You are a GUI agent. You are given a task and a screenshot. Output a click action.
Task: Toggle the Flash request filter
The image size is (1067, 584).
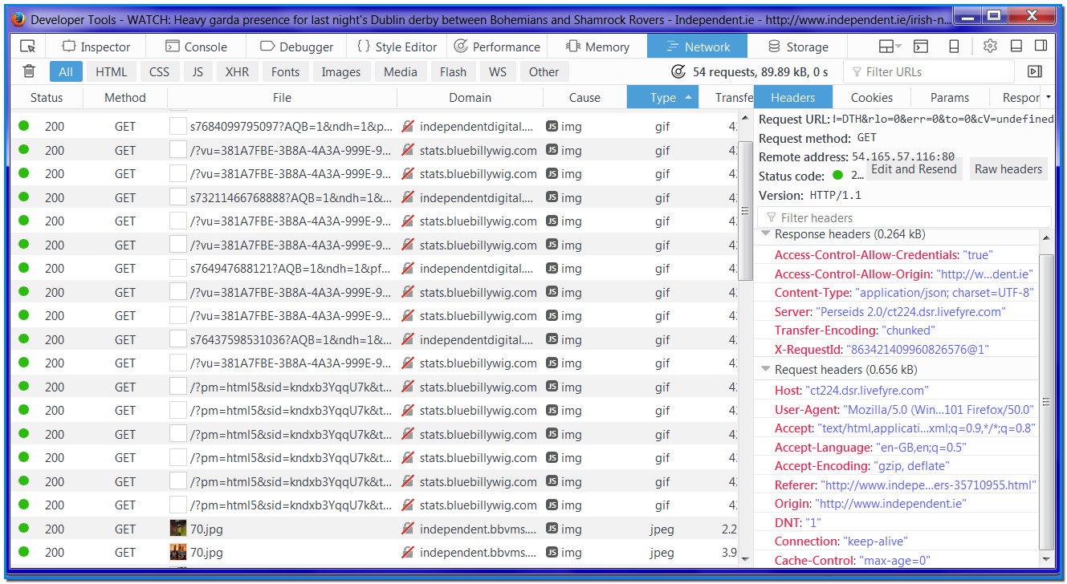pyautogui.click(x=453, y=71)
